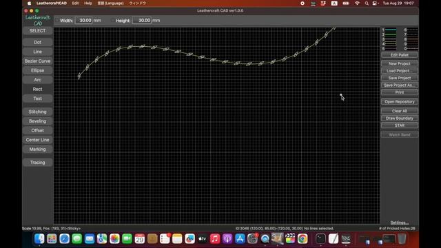Click the Print button

tap(400, 92)
